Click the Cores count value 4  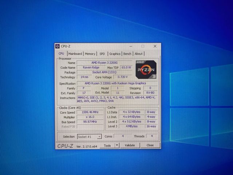point(123,136)
